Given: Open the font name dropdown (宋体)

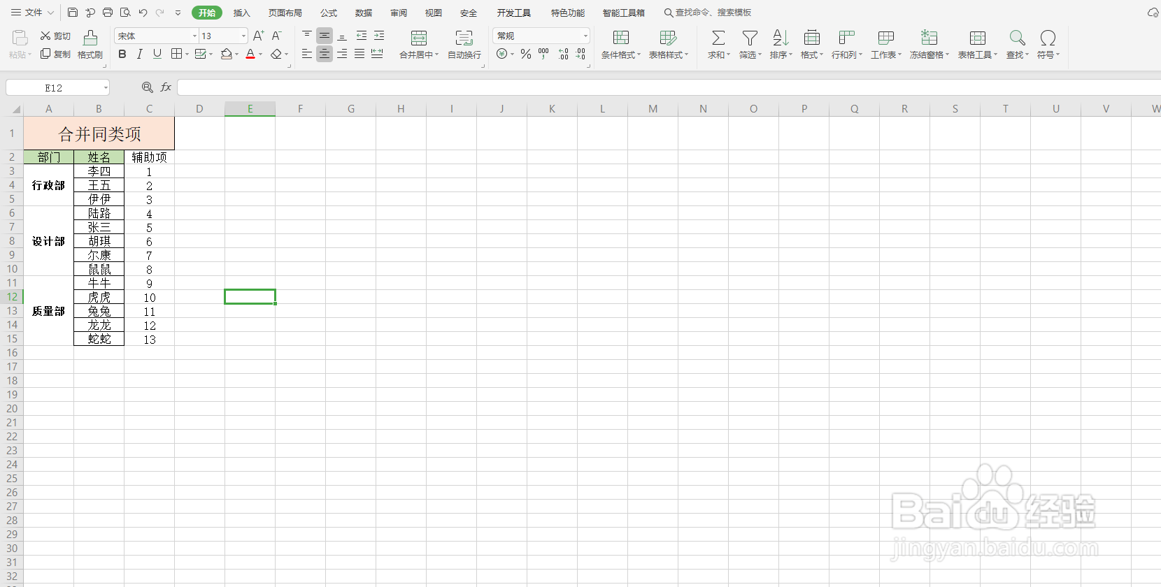Looking at the screenshot, I should (x=194, y=36).
